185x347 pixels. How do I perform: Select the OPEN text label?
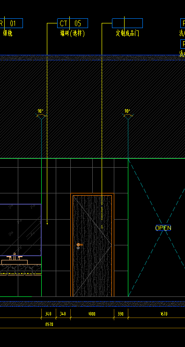click(x=163, y=228)
